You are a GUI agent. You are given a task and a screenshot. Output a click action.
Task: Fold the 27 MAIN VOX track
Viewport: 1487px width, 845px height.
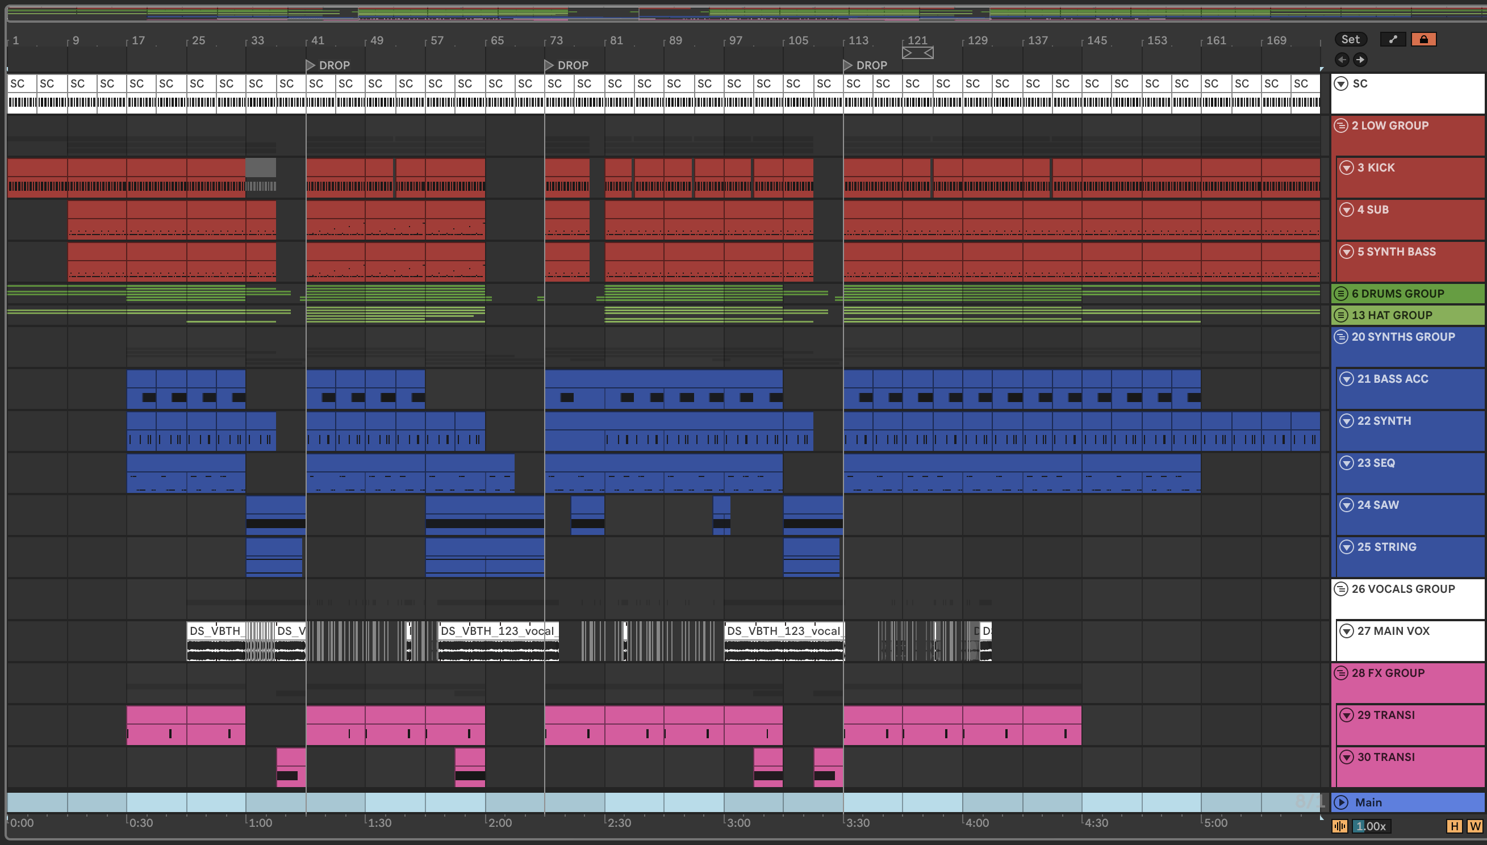coord(1347,631)
